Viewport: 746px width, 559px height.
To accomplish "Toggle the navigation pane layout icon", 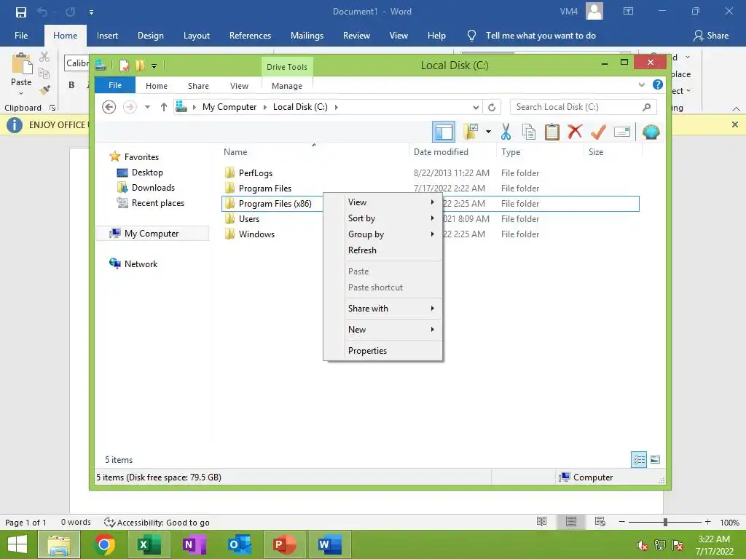I will tap(444, 132).
